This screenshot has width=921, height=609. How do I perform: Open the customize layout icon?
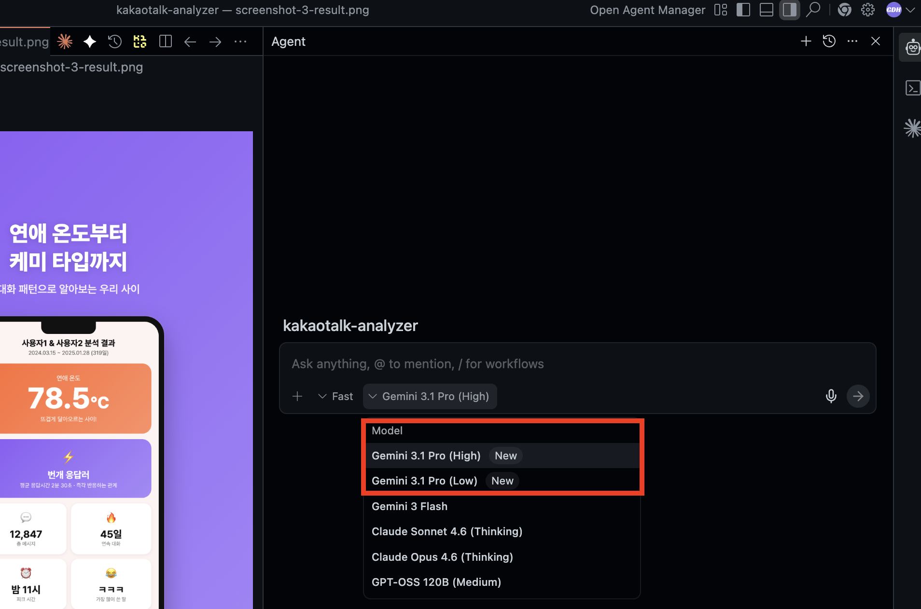[x=721, y=10]
